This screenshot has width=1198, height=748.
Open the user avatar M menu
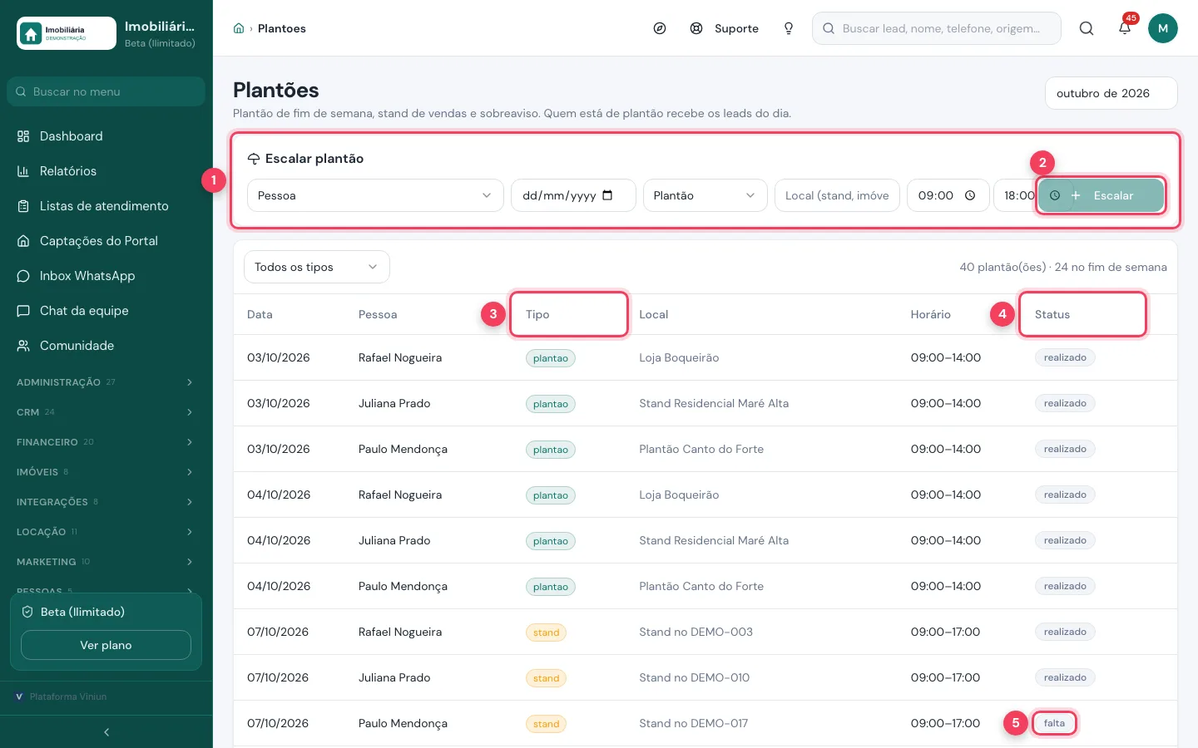pos(1163,28)
